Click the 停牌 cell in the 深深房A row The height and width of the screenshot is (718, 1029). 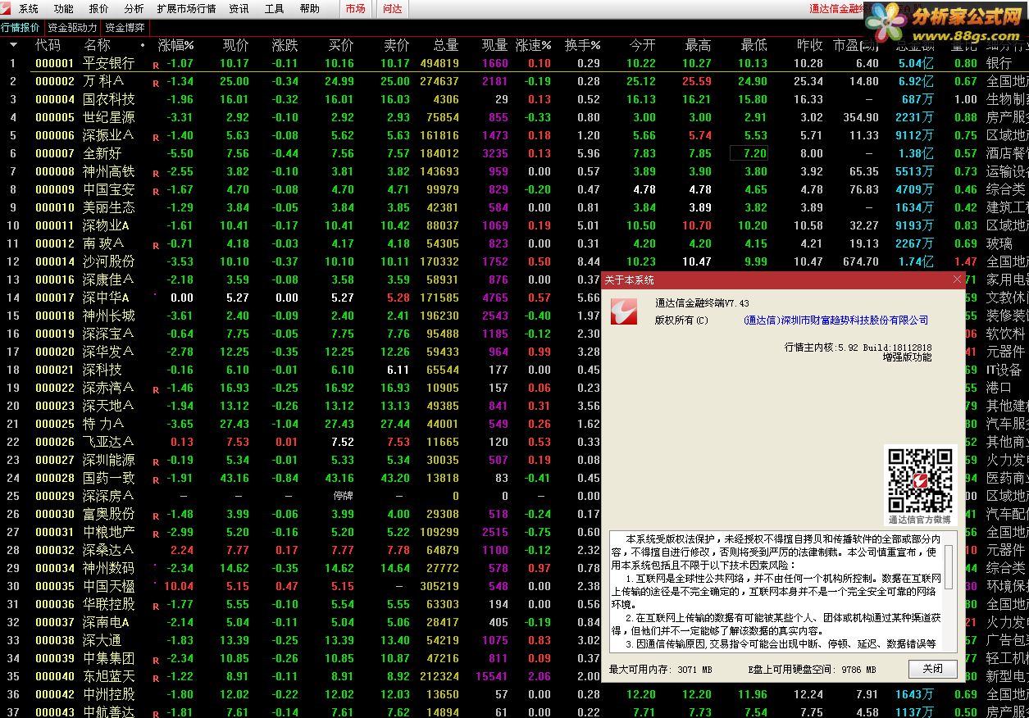(x=343, y=496)
